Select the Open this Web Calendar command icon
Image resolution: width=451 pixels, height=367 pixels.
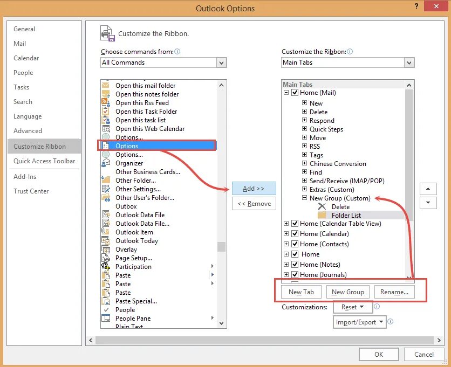pos(106,129)
